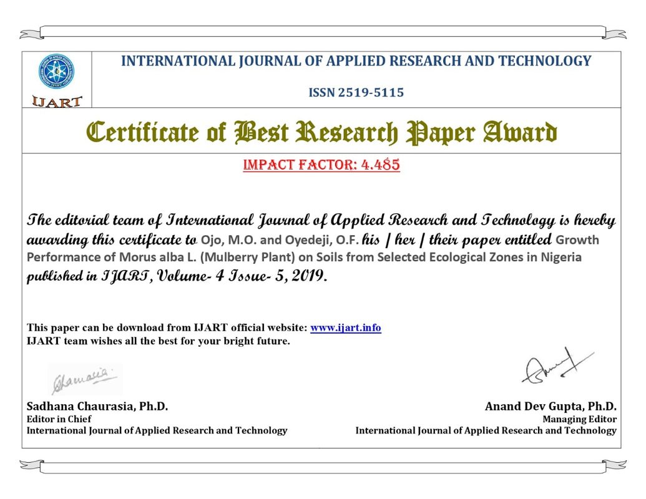Viewport: 646px width, 499px height.
Task: Click the Editor in Chief title
Action: pyautogui.click(x=59, y=419)
